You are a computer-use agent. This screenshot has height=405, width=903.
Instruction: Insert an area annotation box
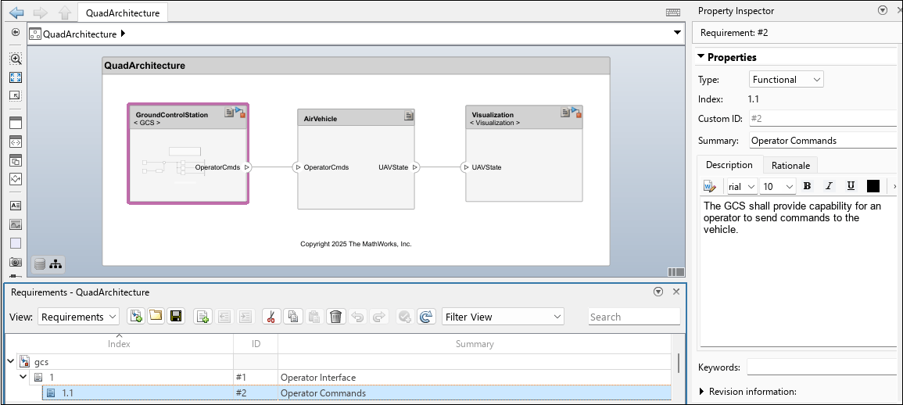coord(16,243)
